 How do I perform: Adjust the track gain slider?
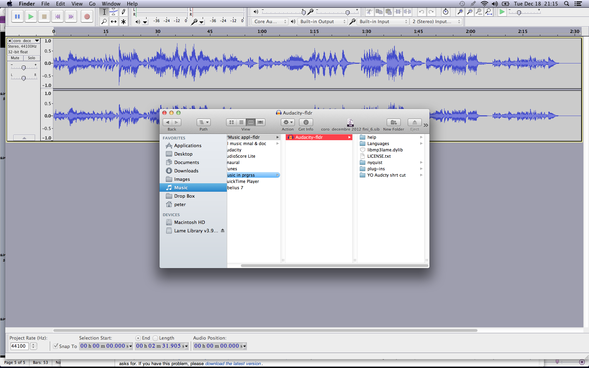pyautogui.click(x=23, y=68)
